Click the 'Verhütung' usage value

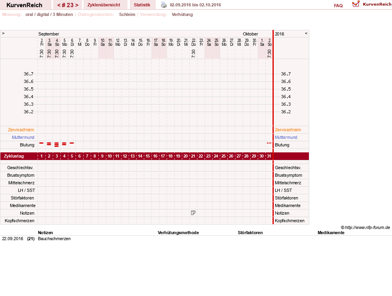point(182,14)
